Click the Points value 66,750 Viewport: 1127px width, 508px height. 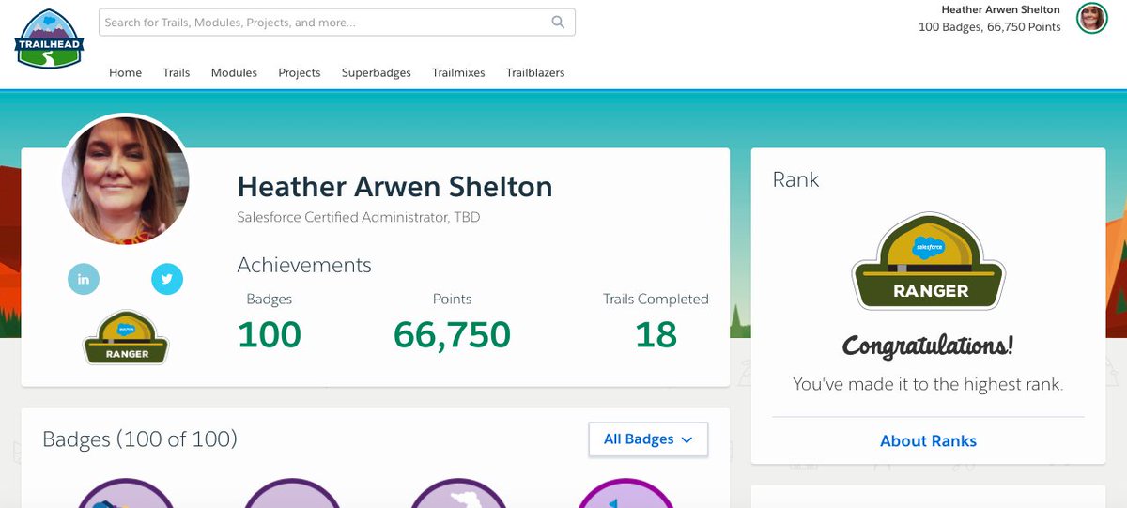pos(452,334)
